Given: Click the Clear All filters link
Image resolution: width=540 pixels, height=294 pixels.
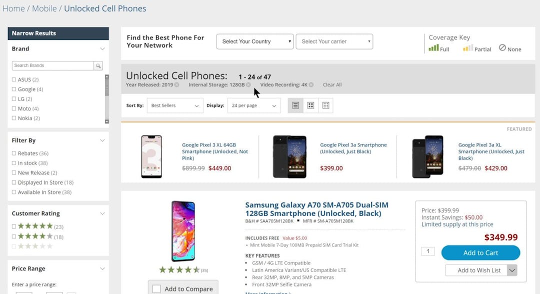Looking at the screenshot, I should 332,85.
